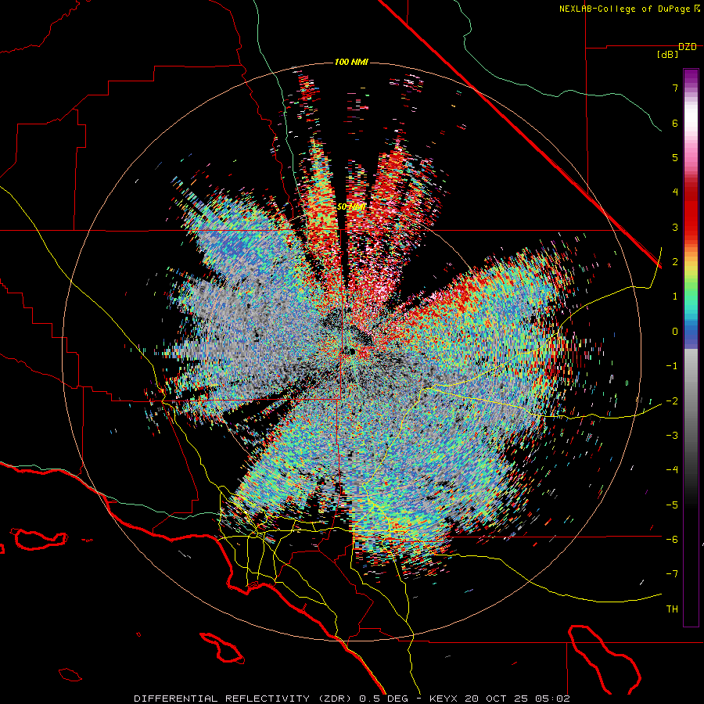Click the -5 value on the dB scale
Viewport: 704px width, 704px height.
click(672, 505)
